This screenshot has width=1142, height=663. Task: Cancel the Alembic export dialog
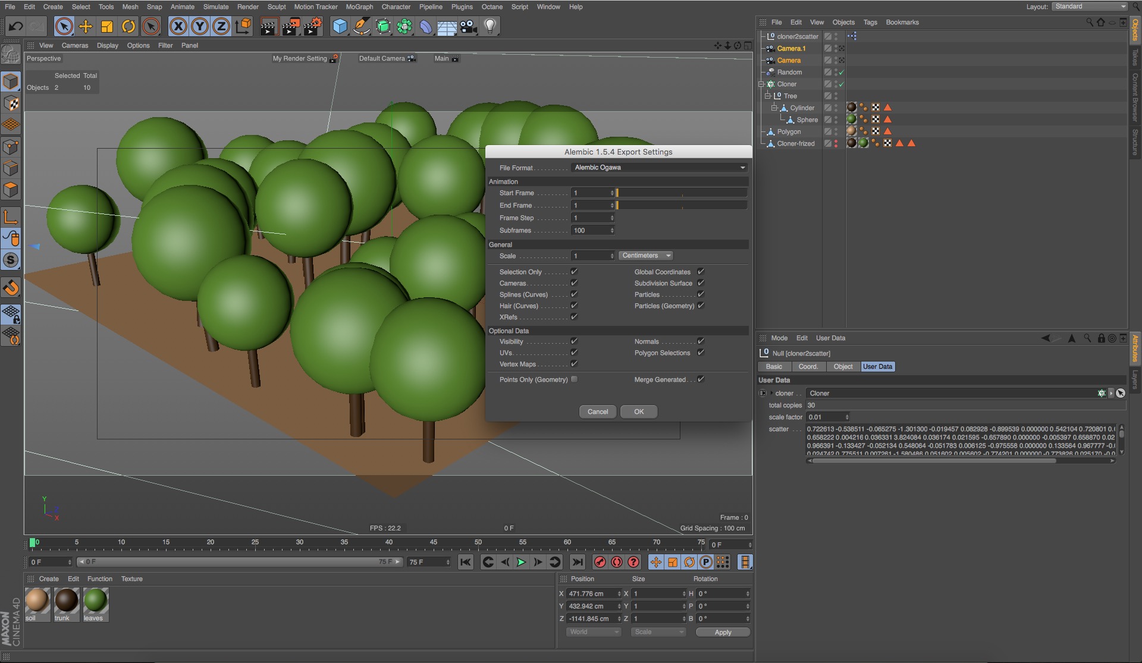tap(597, 411)
